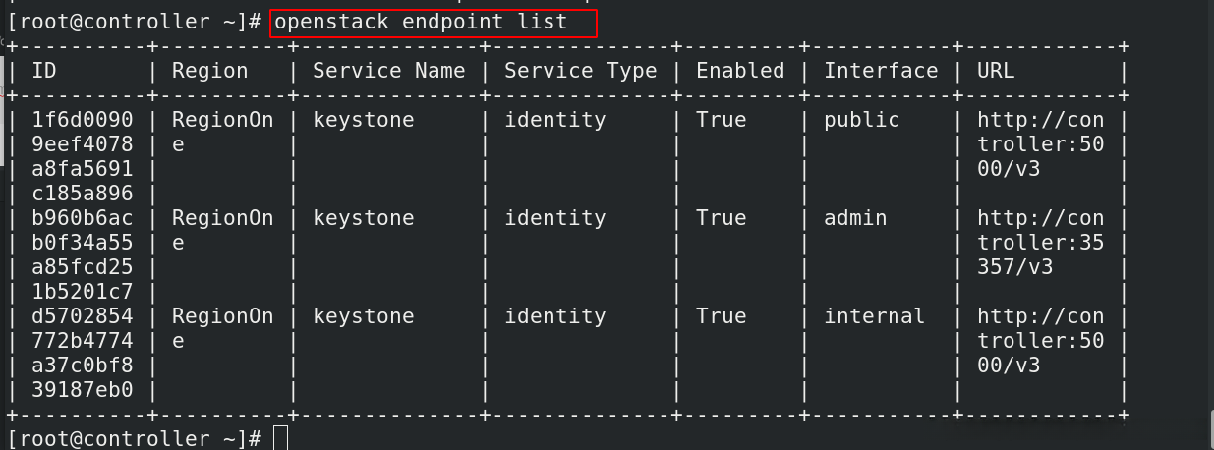Click the True value in the admin row
Screen dimensions: 1214x450
point(721,218)
